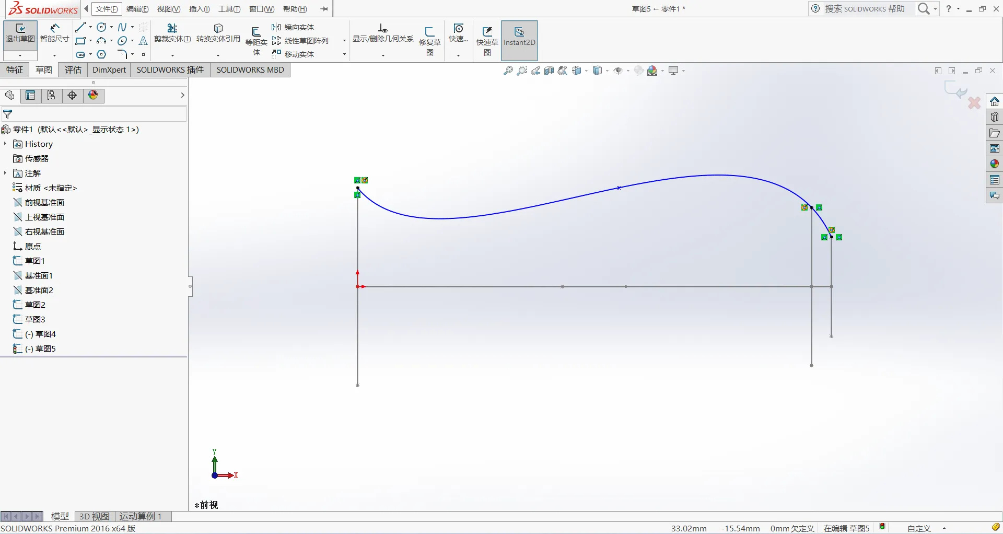Click Offset Entities (等距实体) tool
1003x534 pixels.
(x=256, y=41)
